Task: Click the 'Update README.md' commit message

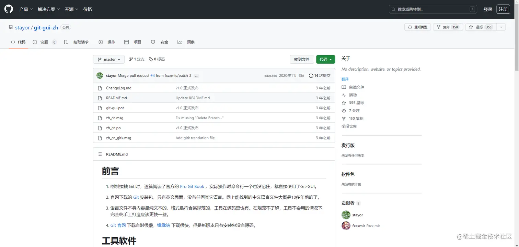Action: coord(193,98)
